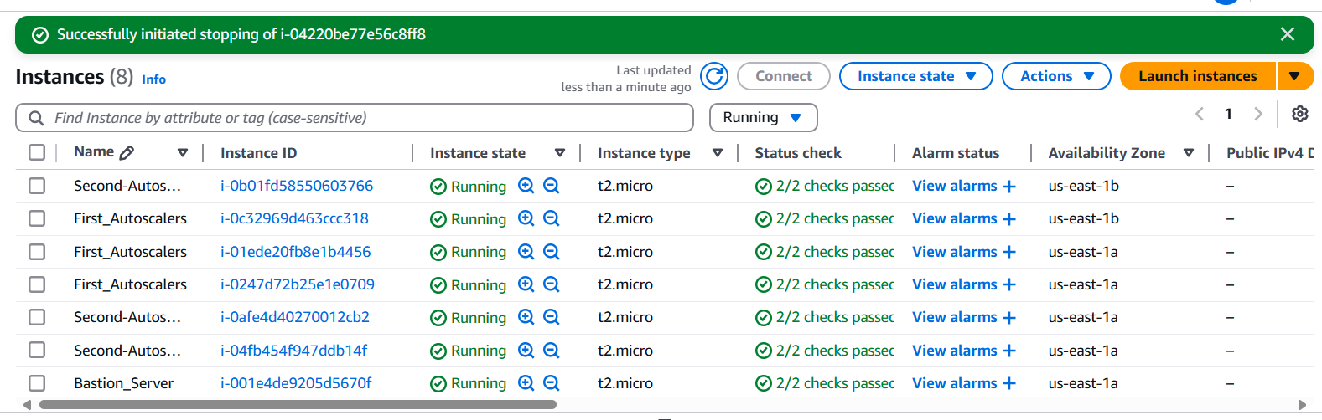Open instance i-0247d72b25e1e0709 details link
Viewport: 1322px width, 420px height.
pyautogui.click(x=298, y=284)
